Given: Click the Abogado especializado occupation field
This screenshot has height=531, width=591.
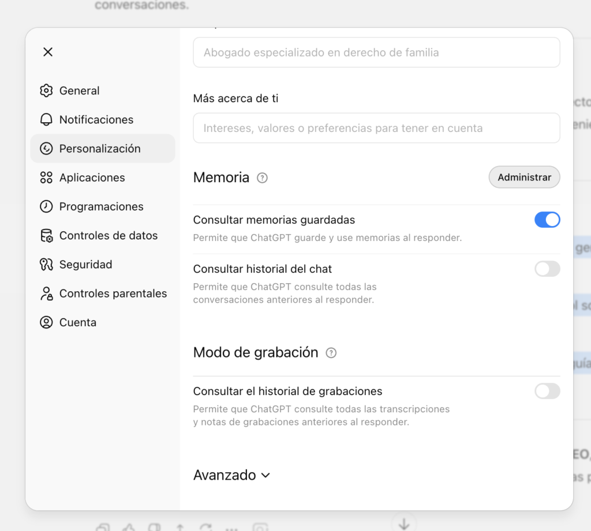Looking at the screenshot, I should [x=376, y=52].
